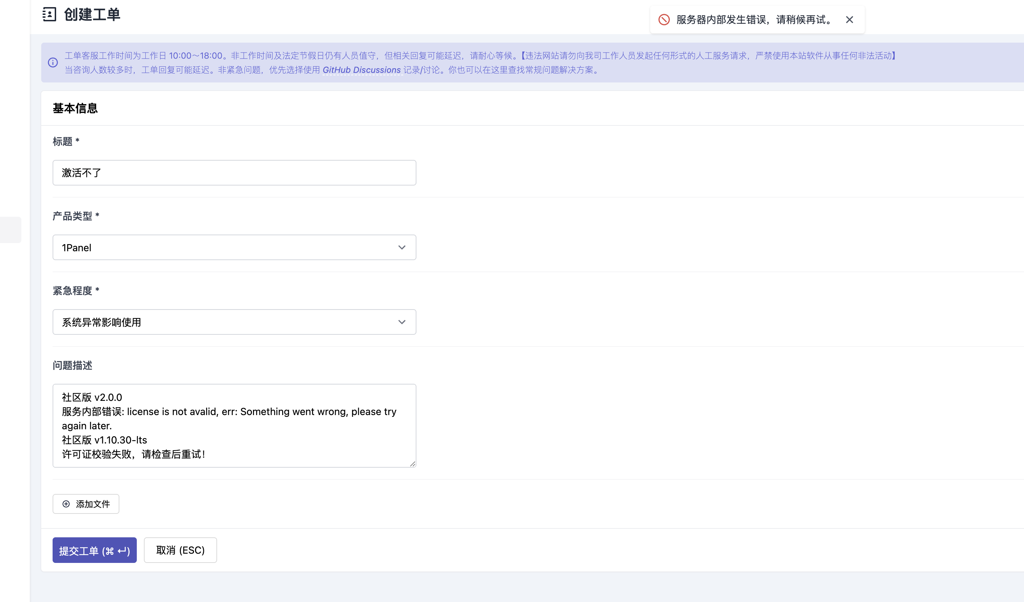Open the GitHub Discussions link
1024x602 pixels.
point(361,70)
